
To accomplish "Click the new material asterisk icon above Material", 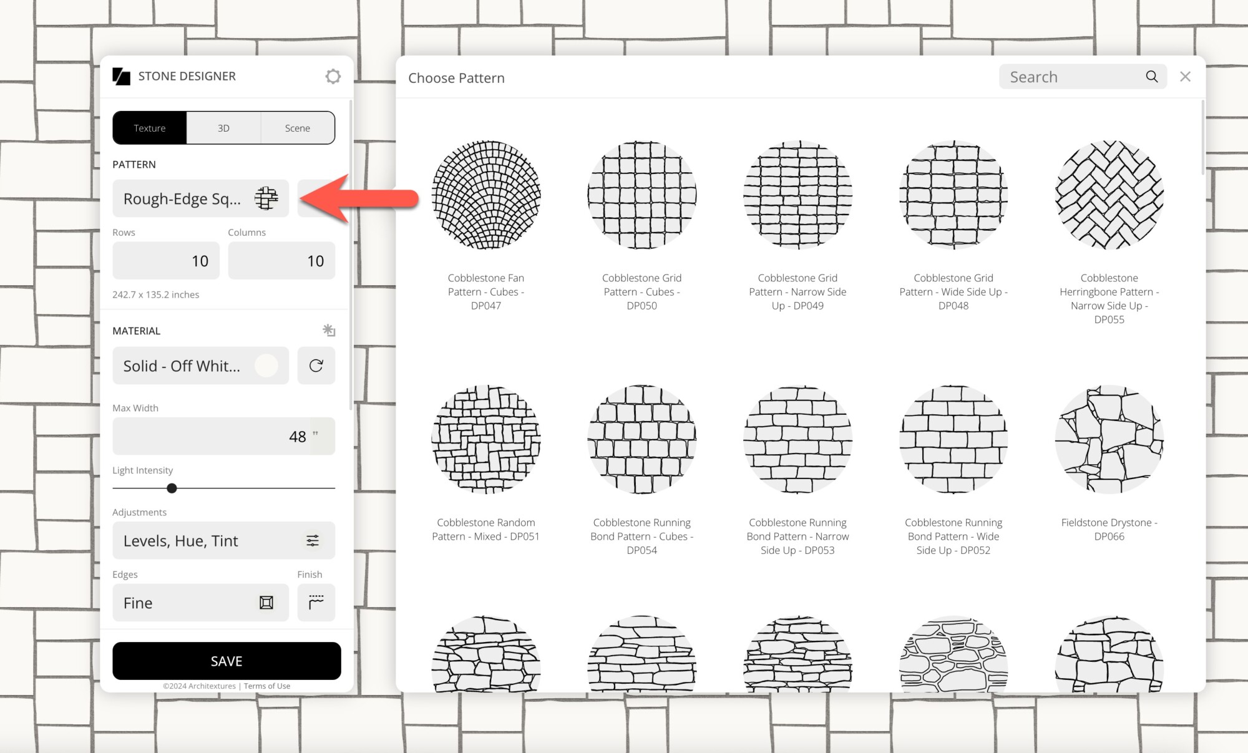I will [329, 330].
